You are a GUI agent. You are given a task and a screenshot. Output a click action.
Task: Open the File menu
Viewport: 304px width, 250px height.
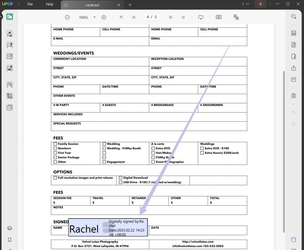pos(30,4)
